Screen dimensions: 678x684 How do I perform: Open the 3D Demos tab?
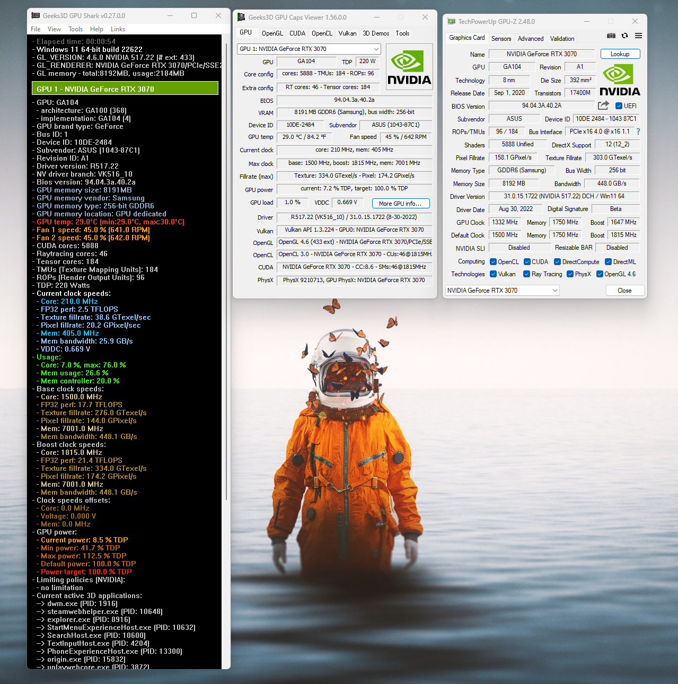click(x=376, y=33)
